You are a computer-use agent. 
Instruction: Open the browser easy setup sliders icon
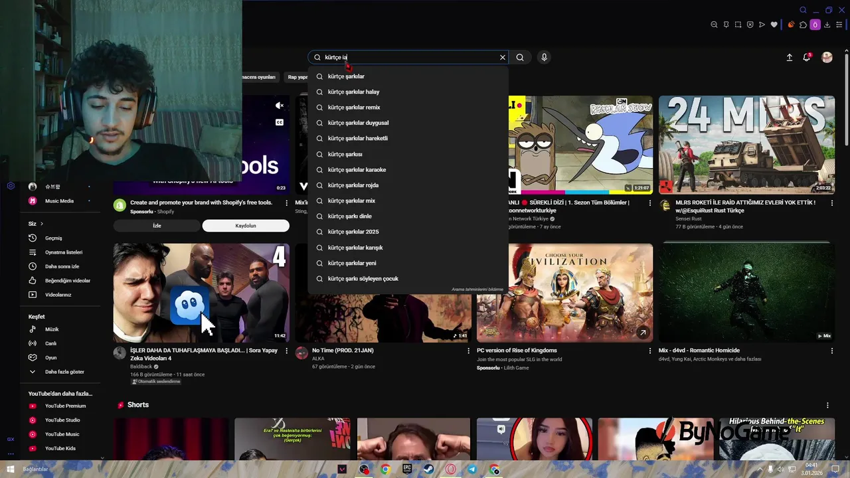(839, 25)
